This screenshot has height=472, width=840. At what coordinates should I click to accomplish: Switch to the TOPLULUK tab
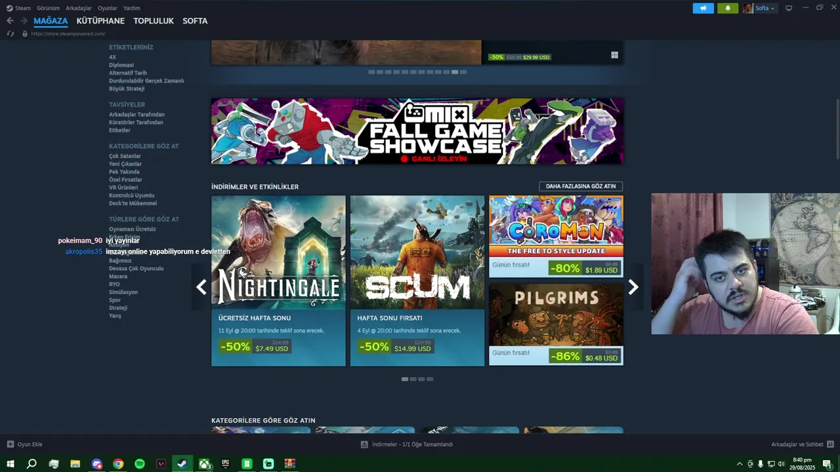[x=154, y=21]
